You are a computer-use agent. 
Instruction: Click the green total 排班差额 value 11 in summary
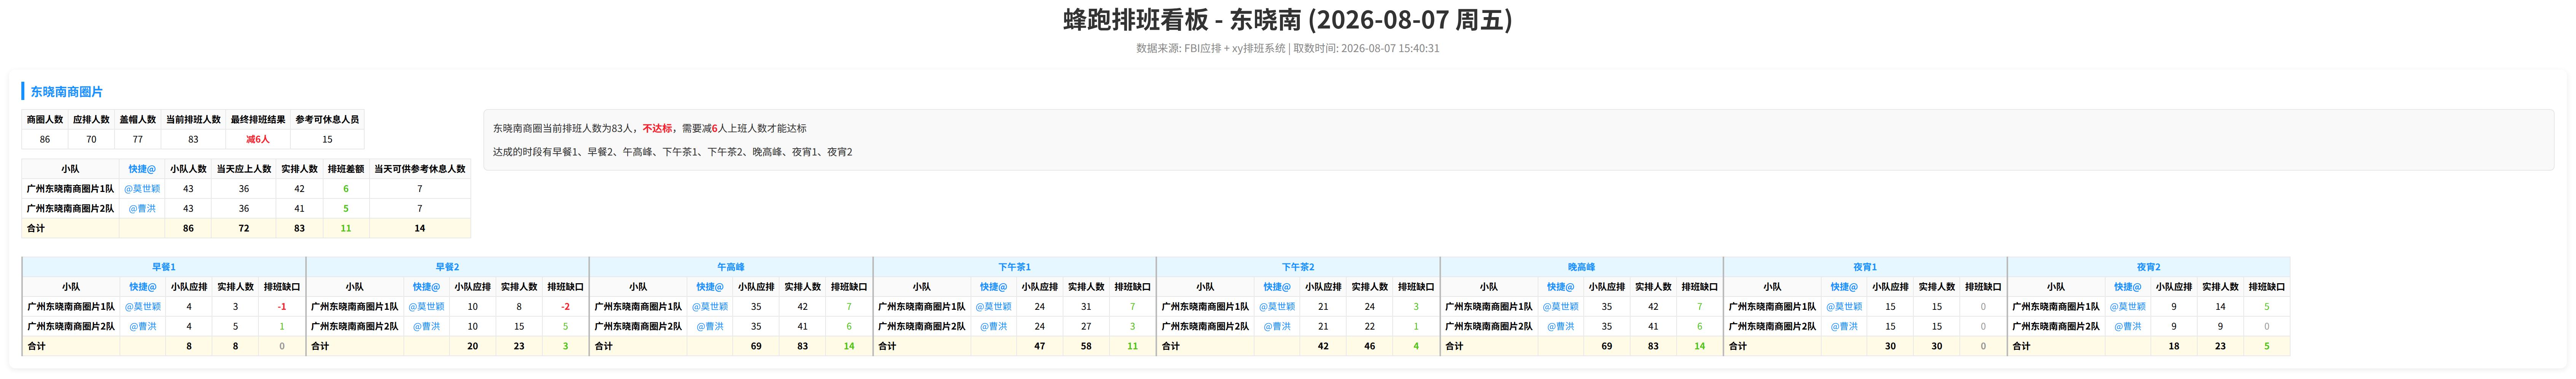coord(346,229)
